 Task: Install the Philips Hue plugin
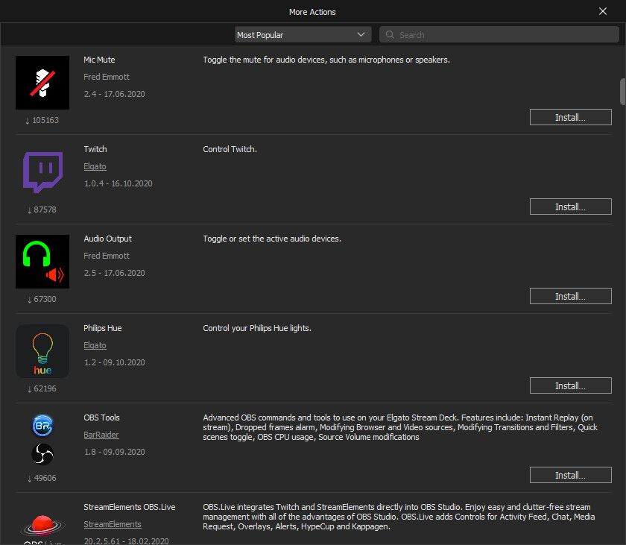571,385
